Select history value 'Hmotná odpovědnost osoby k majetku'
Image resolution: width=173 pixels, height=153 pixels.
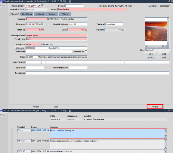tap(107, 144)
